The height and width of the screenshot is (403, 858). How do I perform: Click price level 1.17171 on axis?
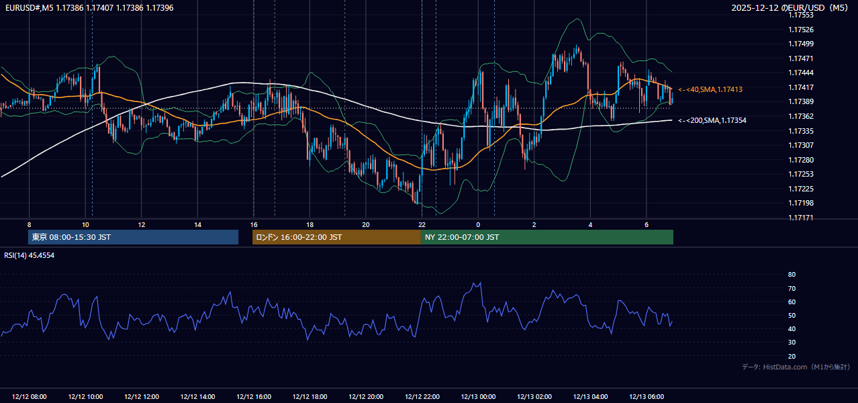point(800,218)
